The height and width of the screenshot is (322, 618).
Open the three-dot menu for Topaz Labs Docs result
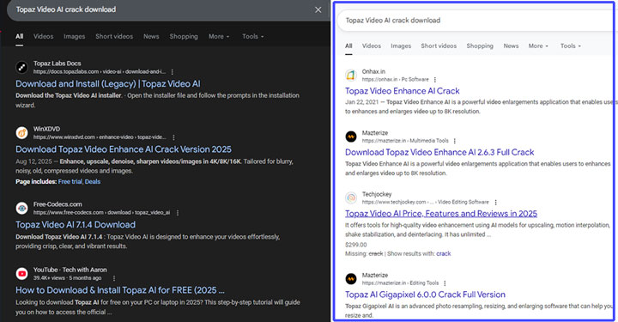(x=173, y=72)
